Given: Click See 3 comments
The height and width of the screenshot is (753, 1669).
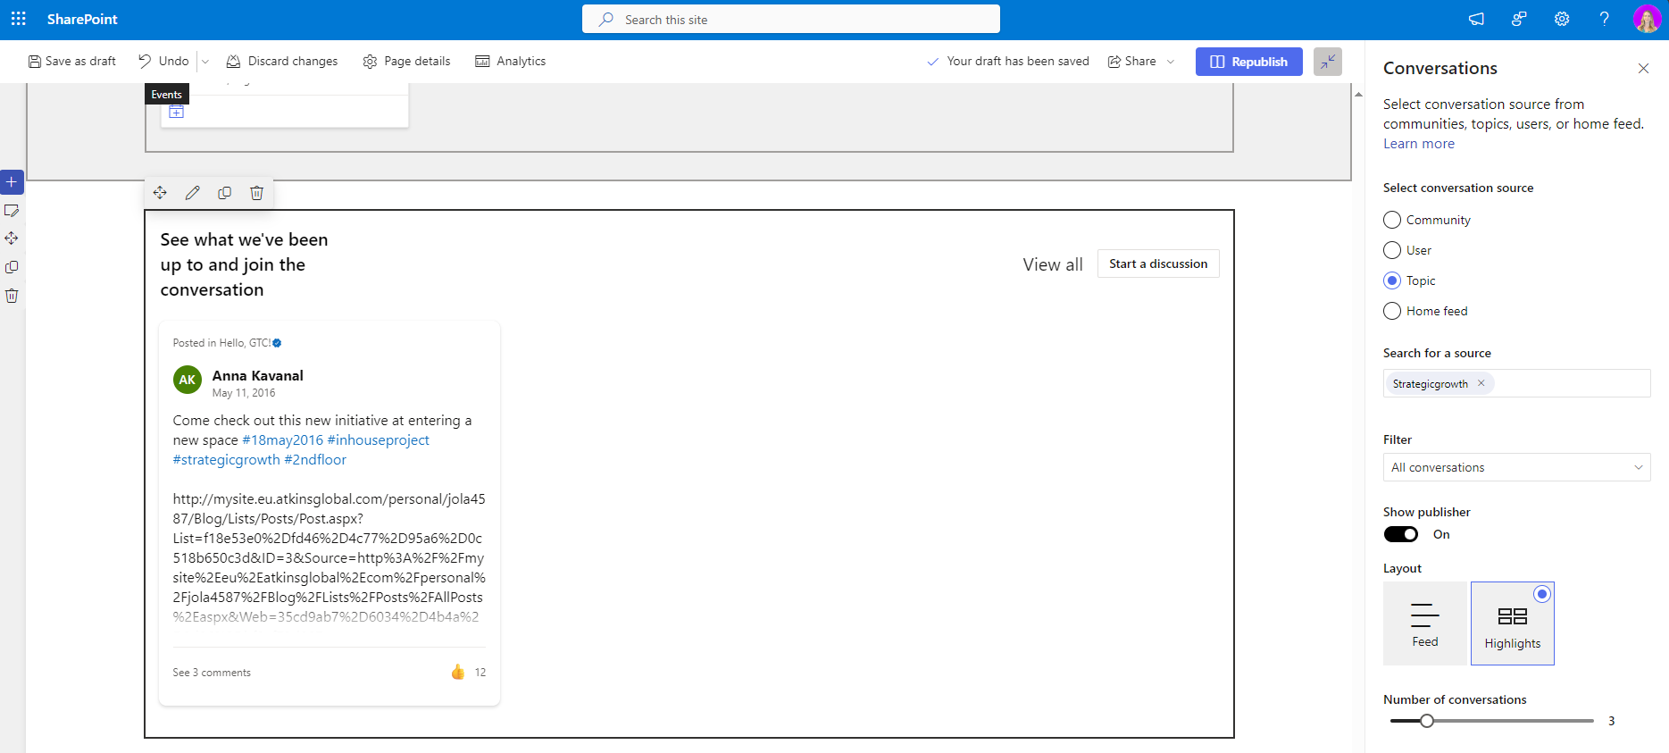Looking at the screenshot, I should click(212, 673).
